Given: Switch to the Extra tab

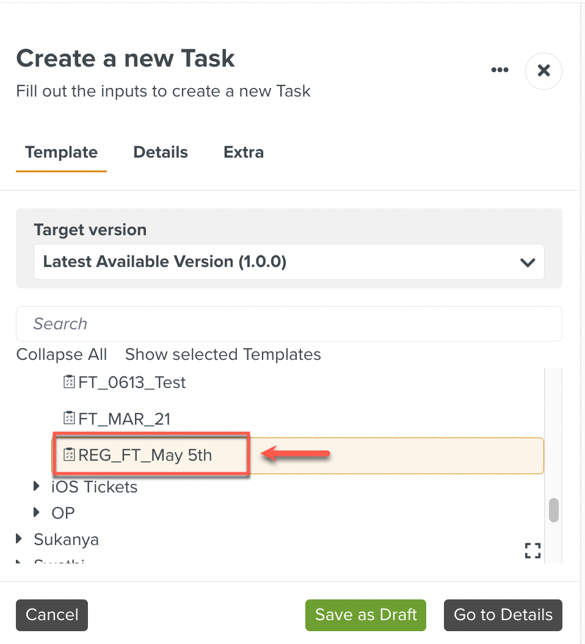Looking at the screenshot, I should [x=244, y=152].
